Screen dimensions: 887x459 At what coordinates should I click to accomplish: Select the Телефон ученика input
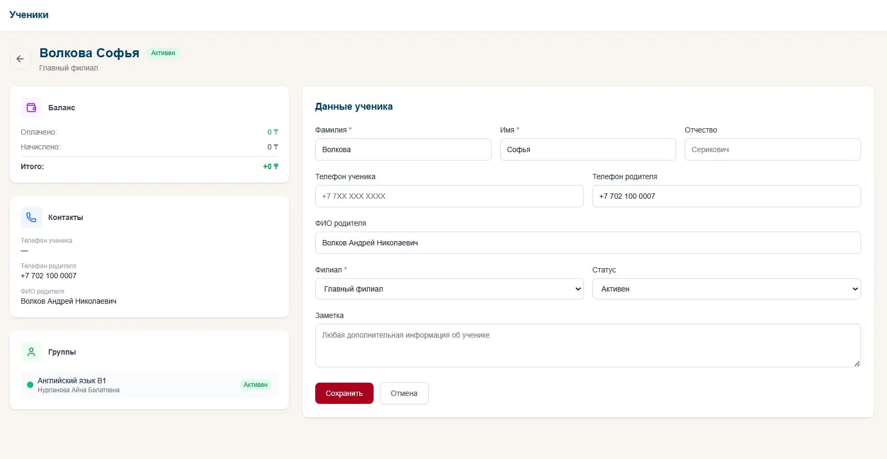pyautogui.click(x=449, y=196)
